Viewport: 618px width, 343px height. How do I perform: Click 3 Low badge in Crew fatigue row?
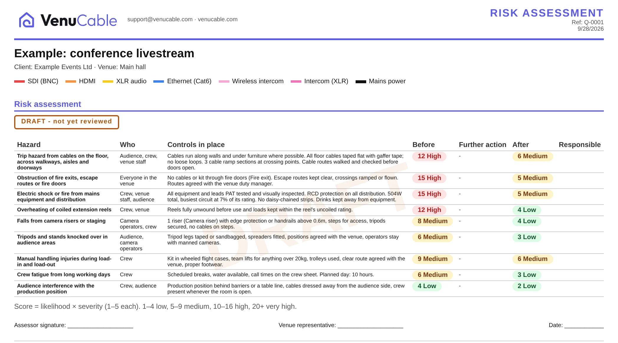pos(527,275)
